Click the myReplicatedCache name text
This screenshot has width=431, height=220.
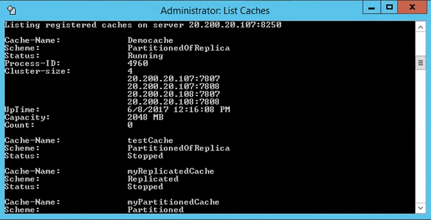[x=171, y=171]
